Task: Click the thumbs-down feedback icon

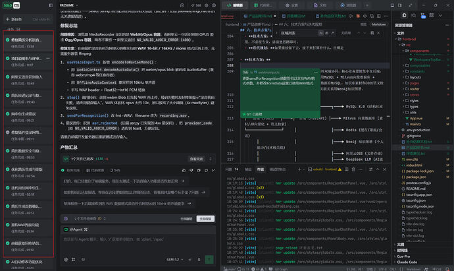Action: 191,170
